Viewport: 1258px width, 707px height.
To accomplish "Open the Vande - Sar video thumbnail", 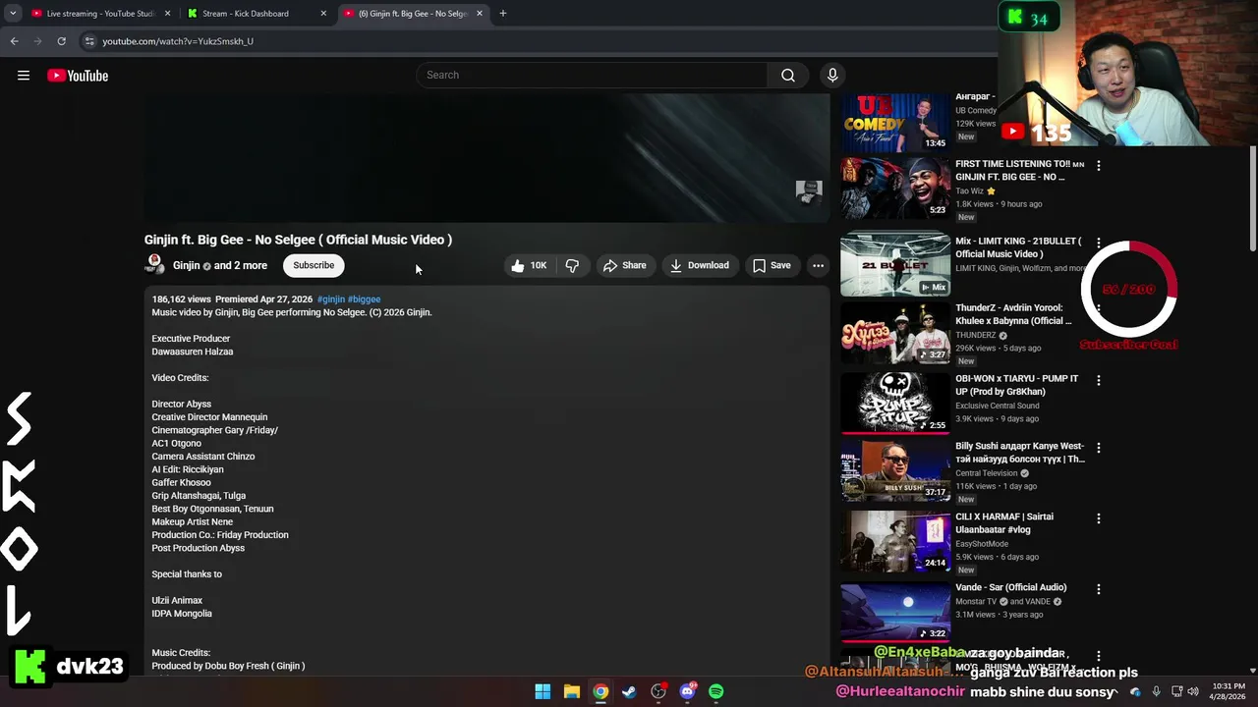I will [x=895, y=611].
